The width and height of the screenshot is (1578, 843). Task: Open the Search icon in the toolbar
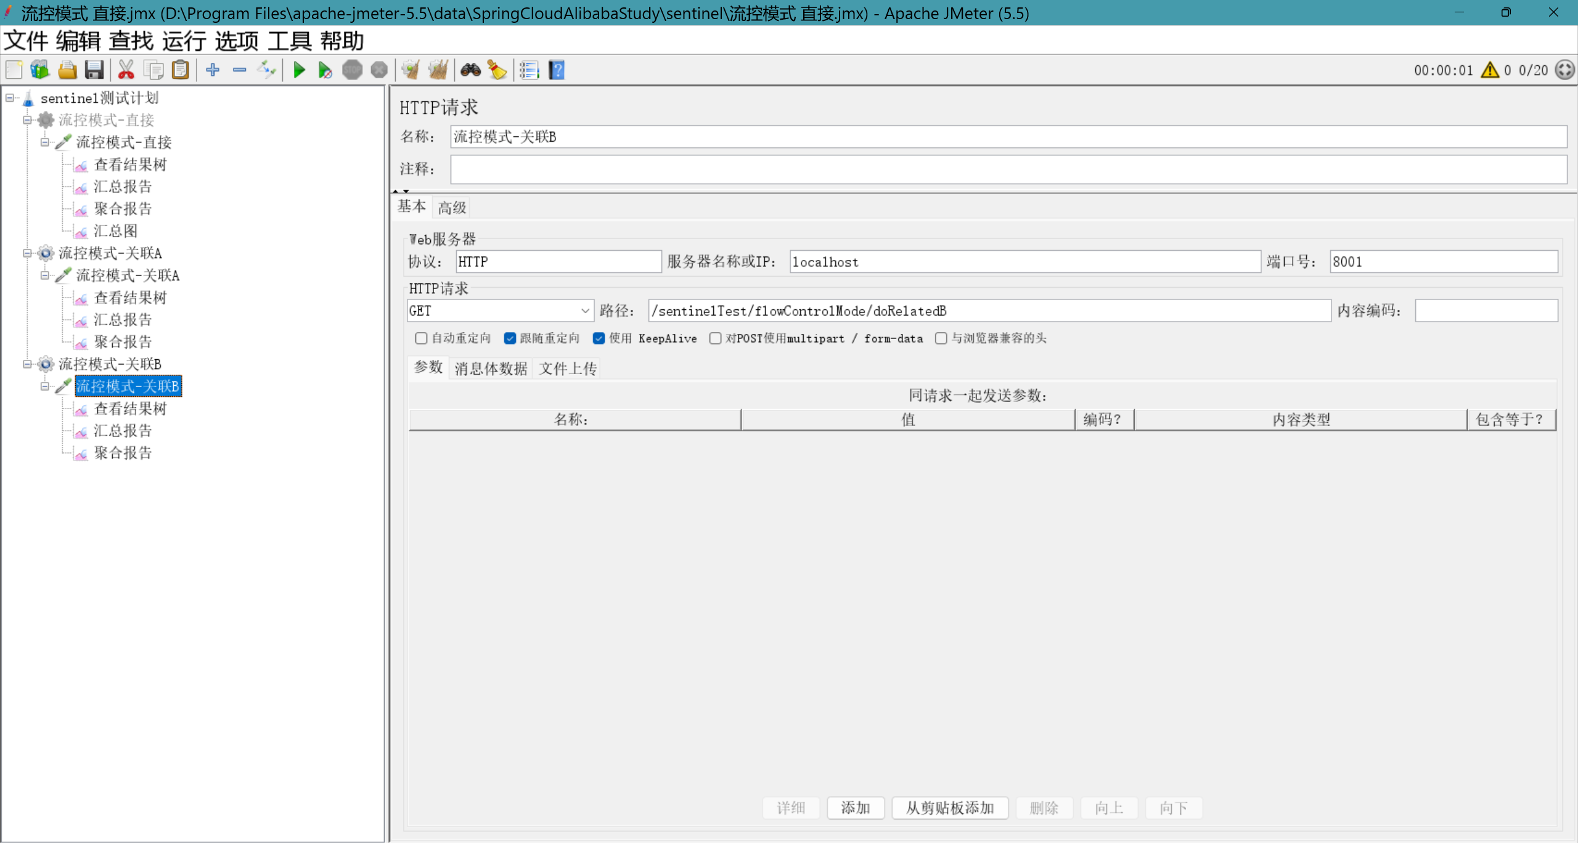point(470,70)
